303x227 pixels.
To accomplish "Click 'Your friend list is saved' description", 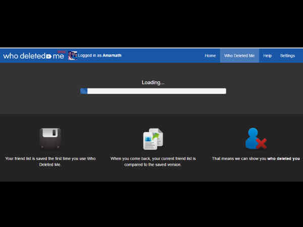I will click(50, 161).
